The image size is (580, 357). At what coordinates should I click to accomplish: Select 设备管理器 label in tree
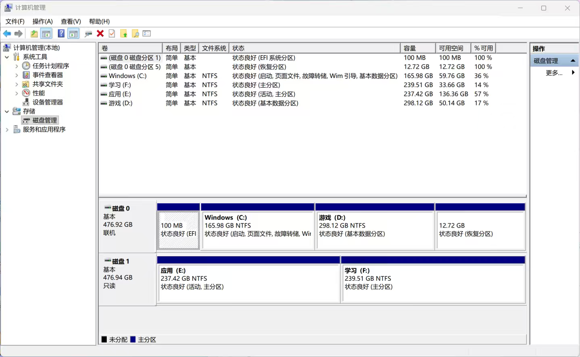pos(48,102)
